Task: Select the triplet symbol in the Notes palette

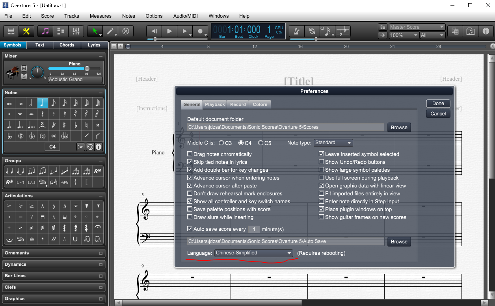Action: (42, 125)
